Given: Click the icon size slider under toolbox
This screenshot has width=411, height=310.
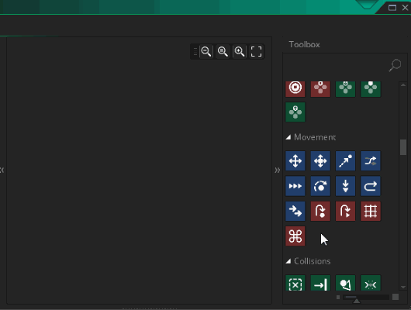Looking at the screenshot, I should pos(367,297).
